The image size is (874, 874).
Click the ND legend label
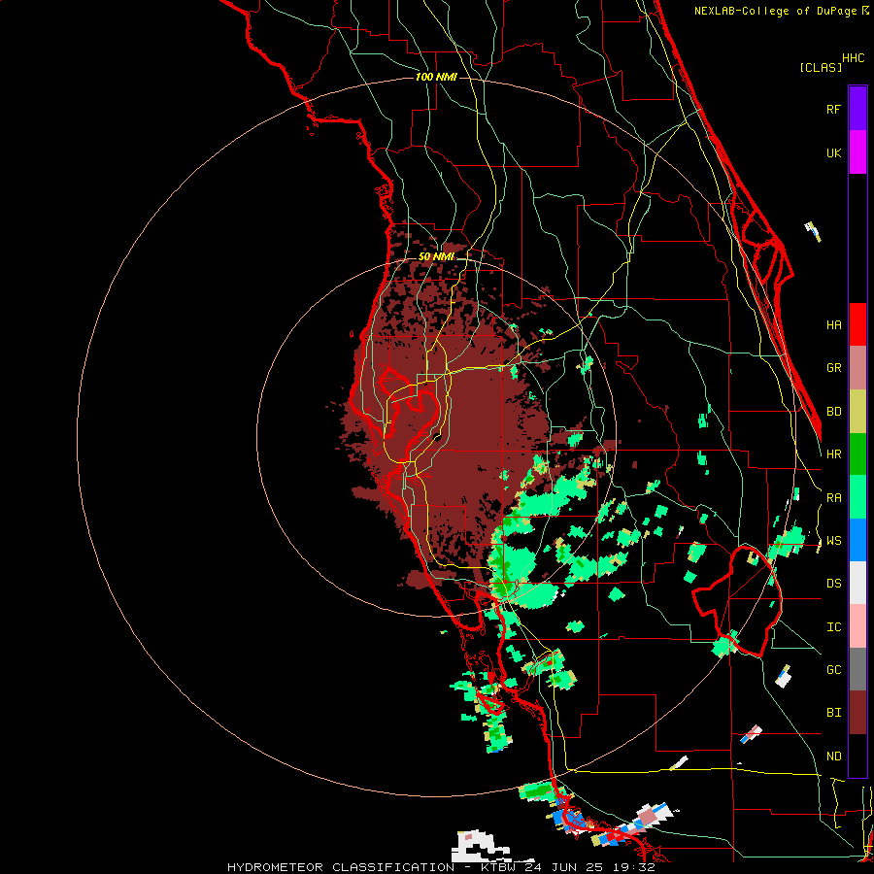[833, 756]
